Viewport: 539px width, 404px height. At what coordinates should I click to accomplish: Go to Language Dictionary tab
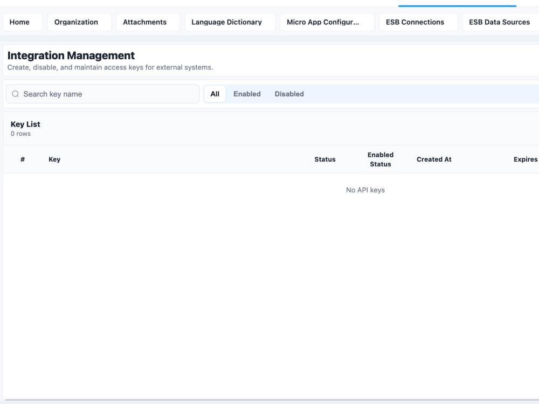tap(230, 22)
